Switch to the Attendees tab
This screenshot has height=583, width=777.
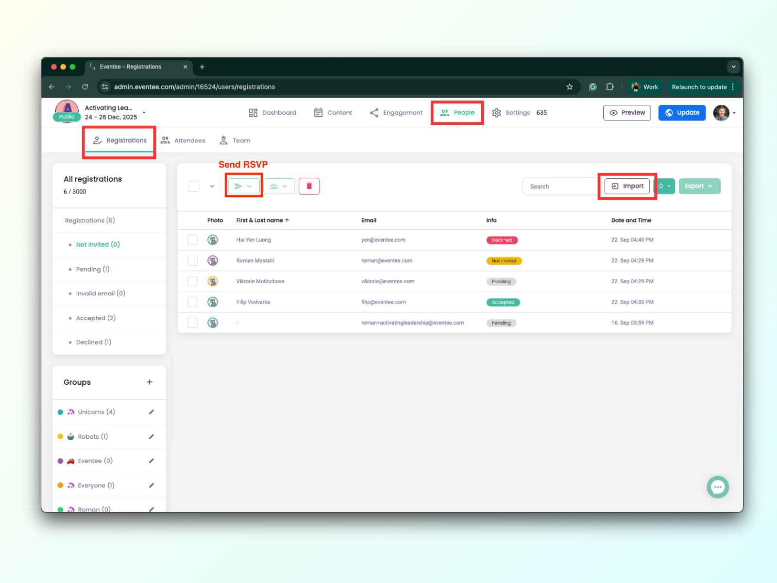point(183,140)
